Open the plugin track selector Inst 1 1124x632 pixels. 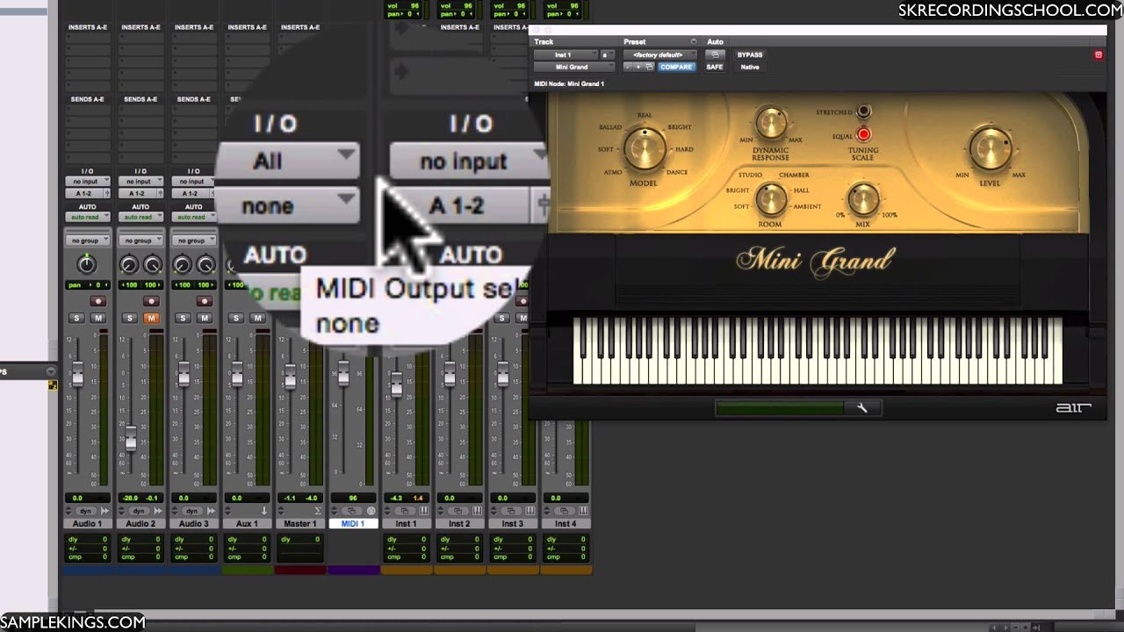pos(566,54)
